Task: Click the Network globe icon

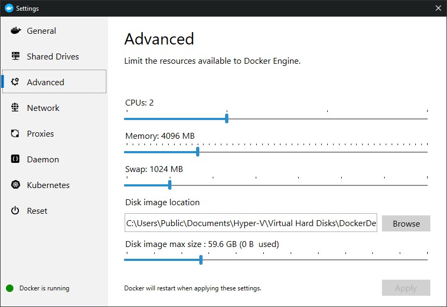Action: [15, 108]
